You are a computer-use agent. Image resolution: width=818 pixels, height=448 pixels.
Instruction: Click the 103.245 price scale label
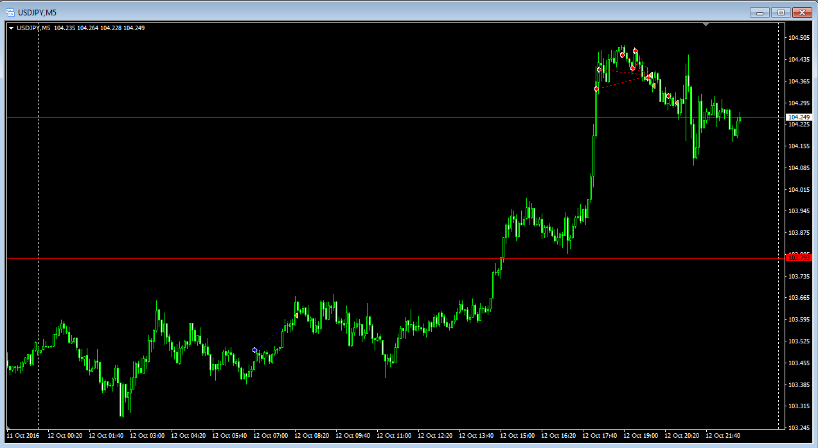(x=799, y=428)
